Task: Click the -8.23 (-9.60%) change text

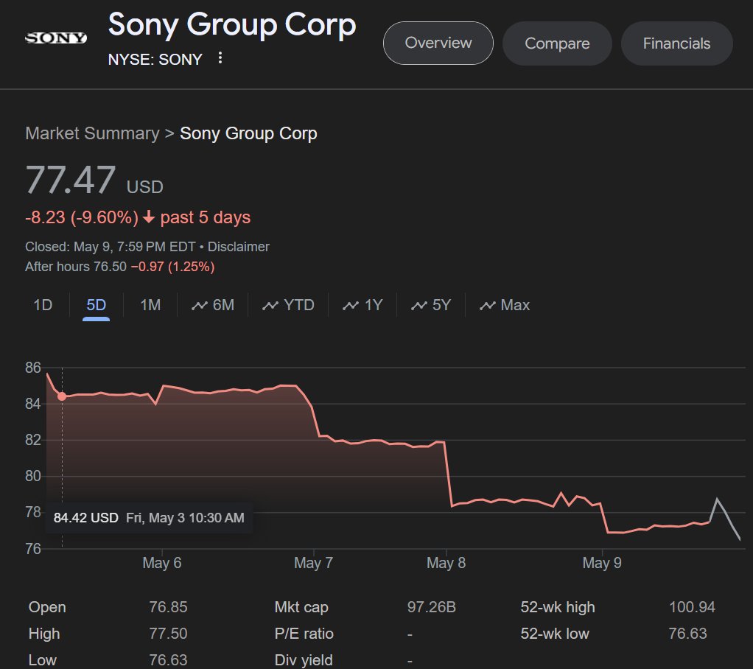Action: coord(82,217)
